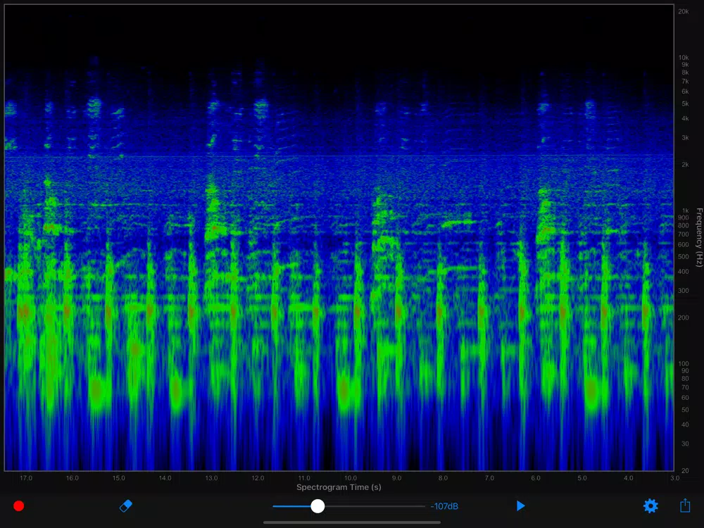Screen dimensions: 704x528
Task: Click the 500 Hz frequency label
Action: coord(684,257)
